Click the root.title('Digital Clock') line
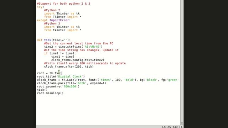 [x=61, y=76]
